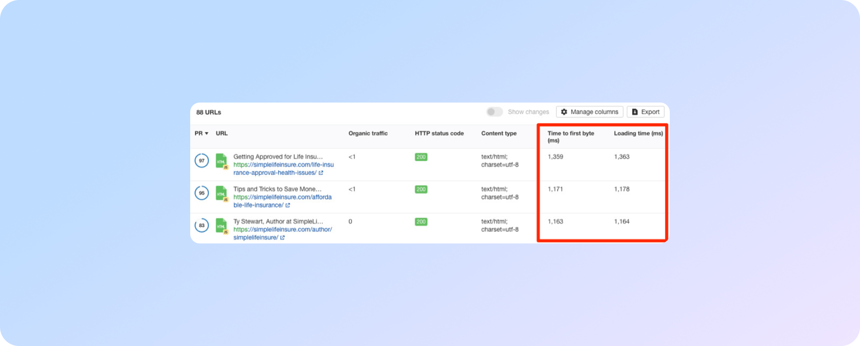This screenshot has width=860, height=346.
Task: Click Loading time value 1,363
Action: pyautogui.click(x=622, y=157)
